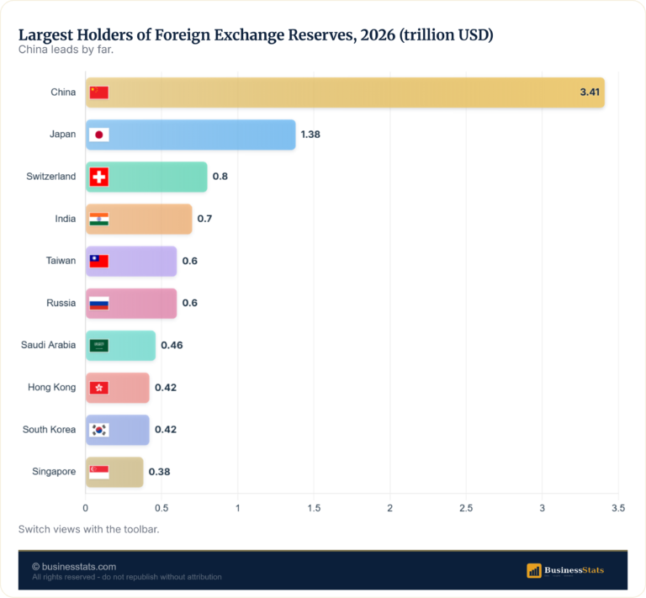
Task: Click the 0.38 value label
Action: point(160,472)
